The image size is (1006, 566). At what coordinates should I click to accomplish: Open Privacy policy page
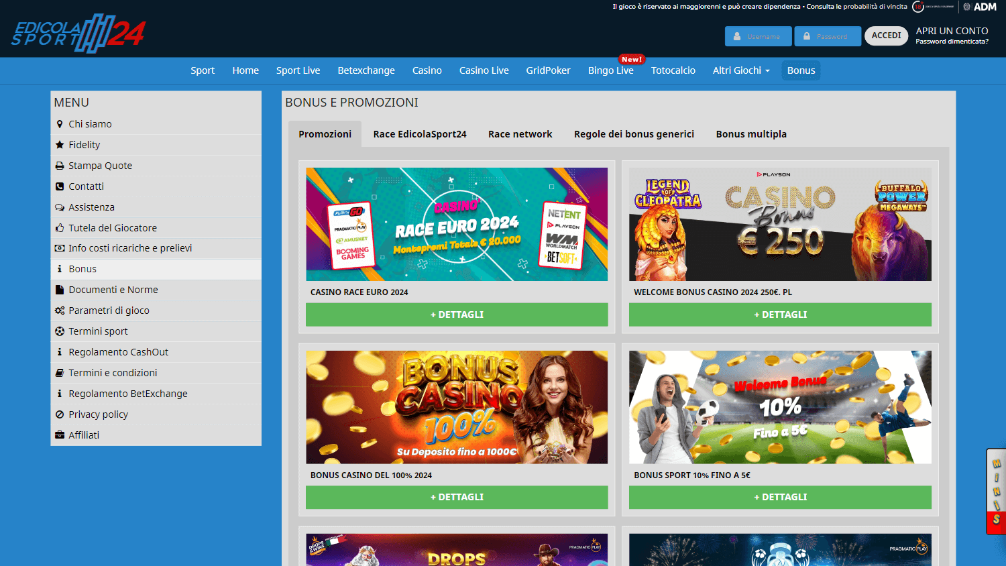point(156,414)
